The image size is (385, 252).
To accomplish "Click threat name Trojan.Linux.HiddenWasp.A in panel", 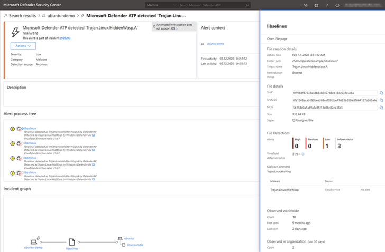I will pos(310,67).
